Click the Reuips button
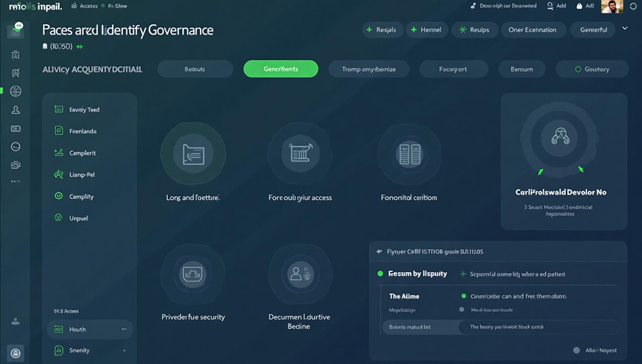Viewport: 642px width, 364px height. [x=474, y=30]
